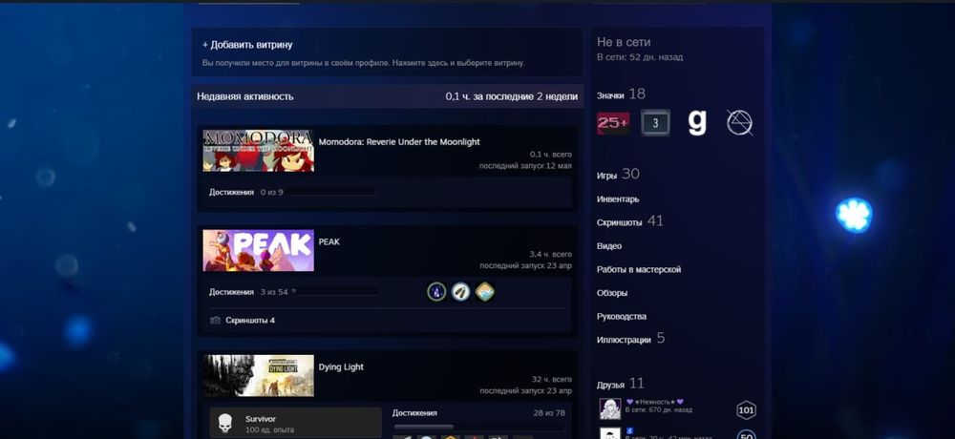Image resolution: width=955 pixels, height=439 pixels.
Task: Open the Garry's Mod 'g' badge
Action: point(697,122)
